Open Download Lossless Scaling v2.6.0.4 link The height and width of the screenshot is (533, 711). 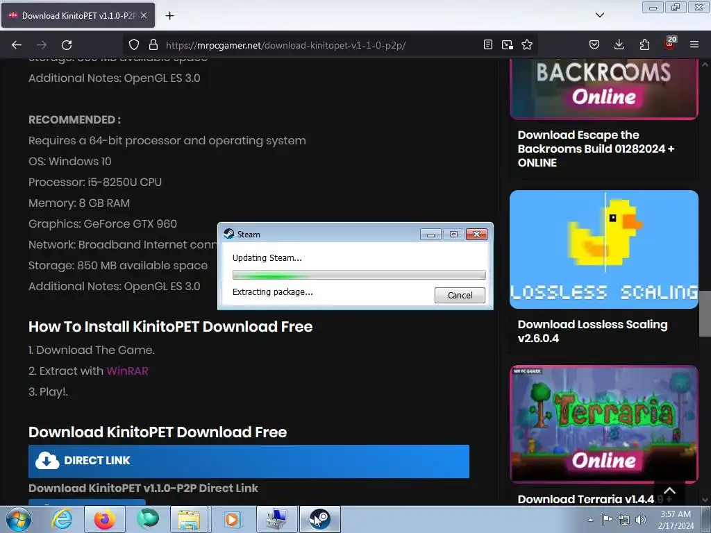point(592,331)
